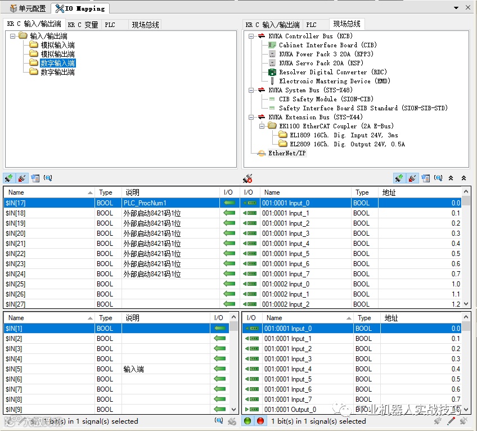This screenshot has width=477, height=431.
Task: Open the signal list icon on left toolbar
Action: click(35, 178)
